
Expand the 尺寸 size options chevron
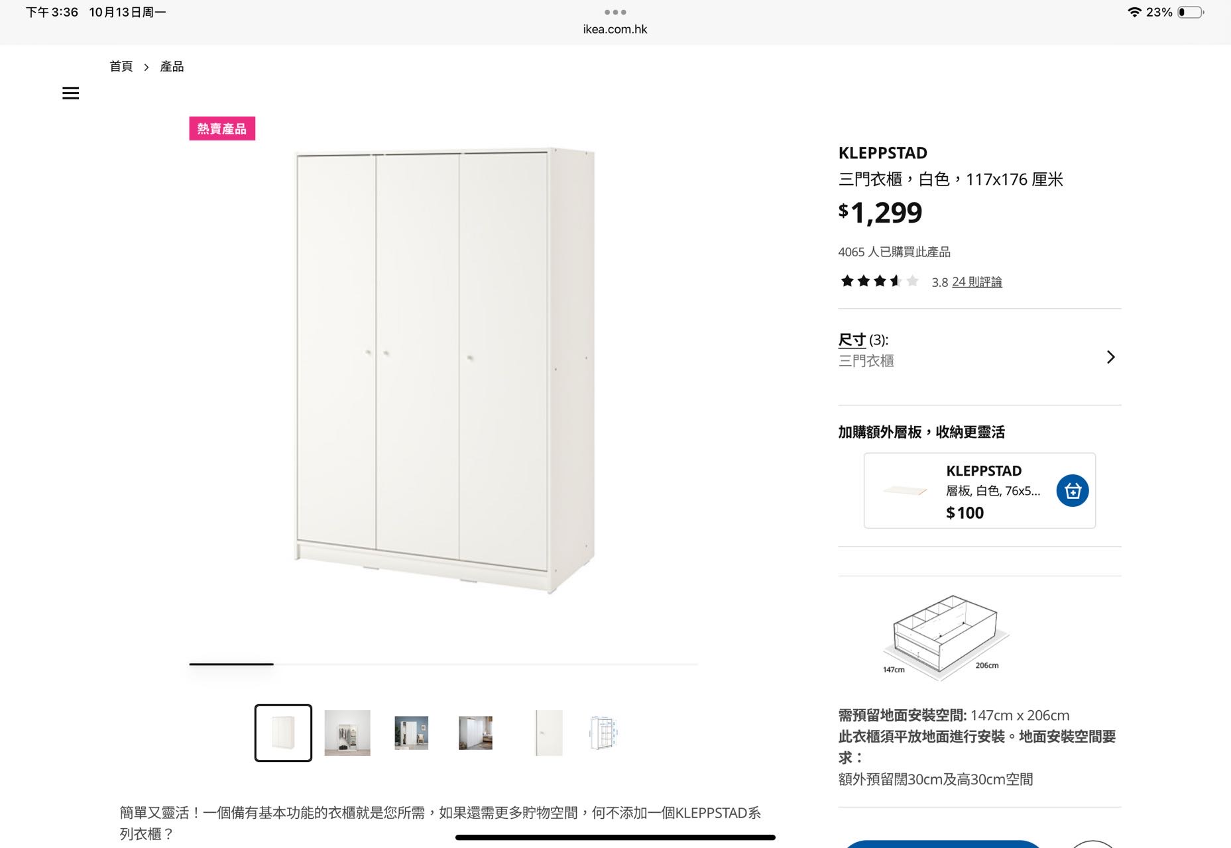[1111, 357]
